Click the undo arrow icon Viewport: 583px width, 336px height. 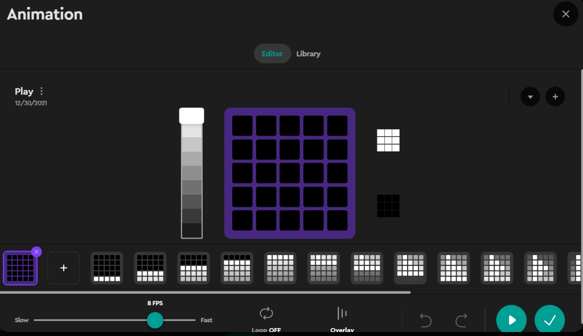pos(425,320)
